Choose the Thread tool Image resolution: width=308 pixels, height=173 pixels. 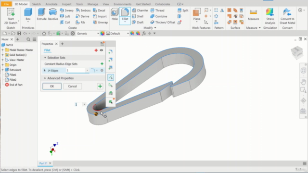pyautogui.click(x=157, y=11)
